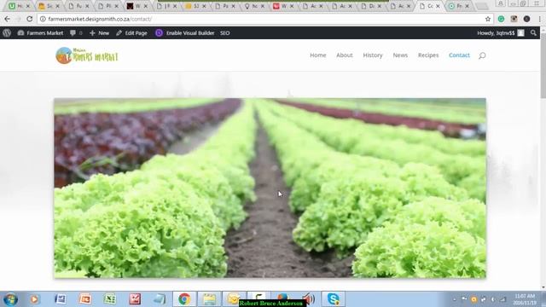The height and width of the screenshot is (307, 546).
Task: Navigate to News page
Action: (x=400, y=55)
